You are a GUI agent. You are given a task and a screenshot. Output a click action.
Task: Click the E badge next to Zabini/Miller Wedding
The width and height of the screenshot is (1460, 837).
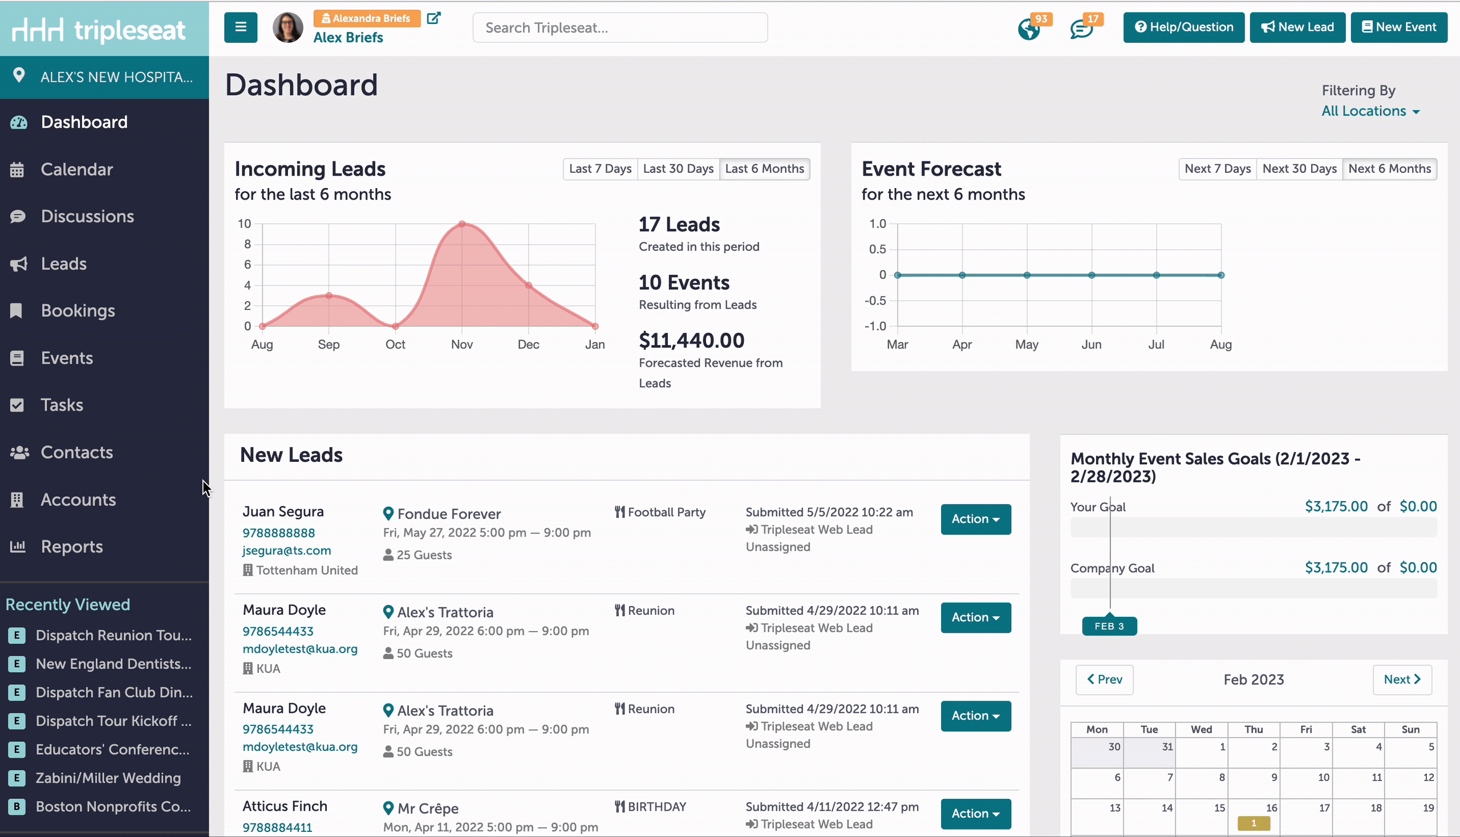pos(17,778)
